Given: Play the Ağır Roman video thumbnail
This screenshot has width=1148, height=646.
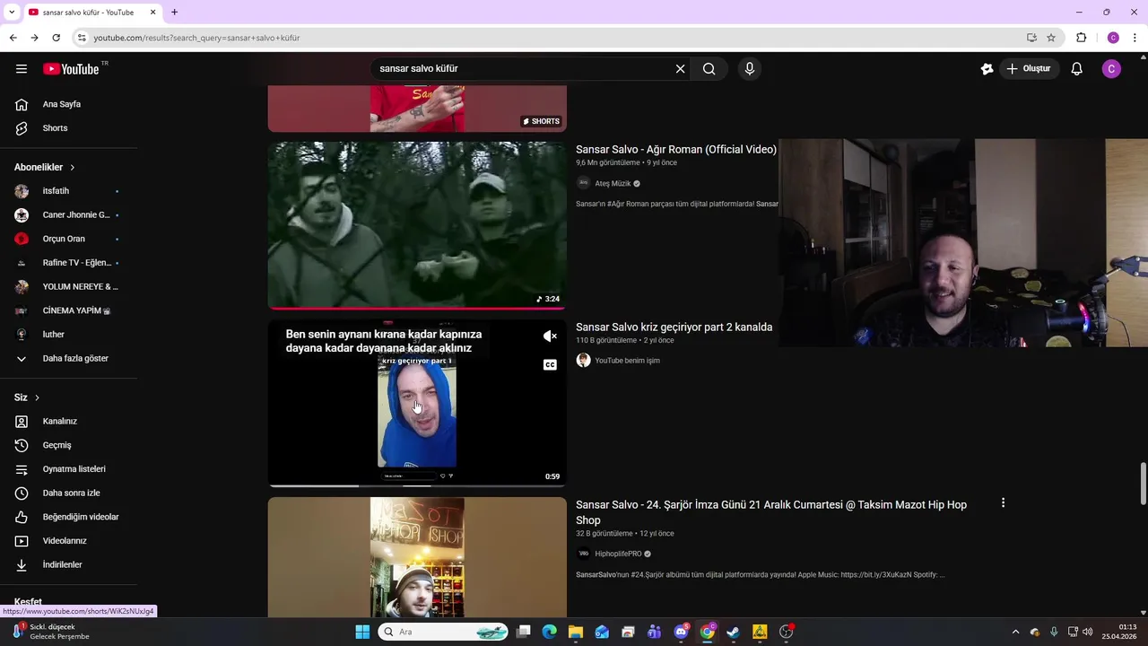Looking at the screenshot, I should coord(417,225).
